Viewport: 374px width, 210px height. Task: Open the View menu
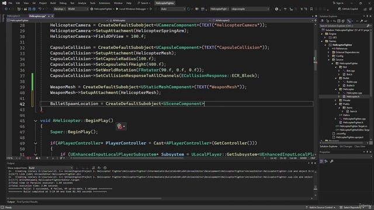tap(26, 3)
